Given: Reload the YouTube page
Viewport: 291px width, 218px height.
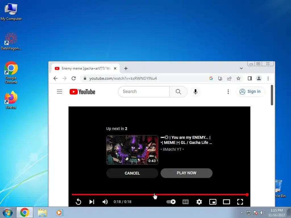Looking at the screenshot, I should coord(74,78).
